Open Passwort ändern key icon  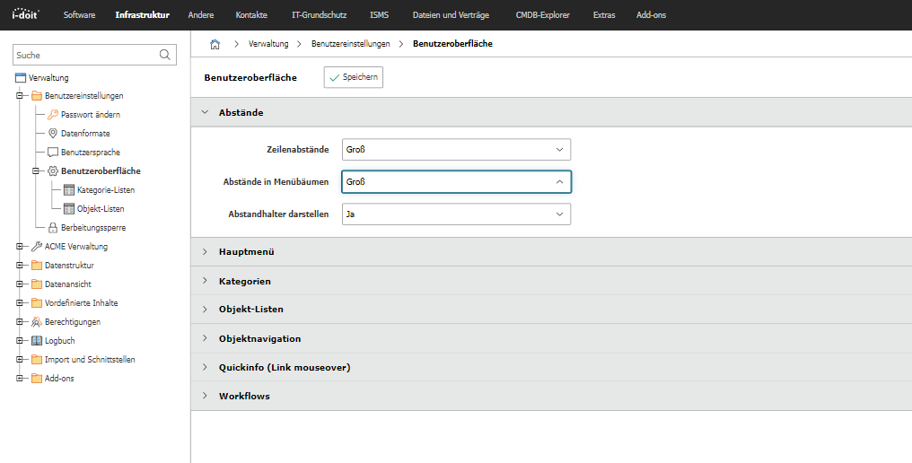(53, 115)
